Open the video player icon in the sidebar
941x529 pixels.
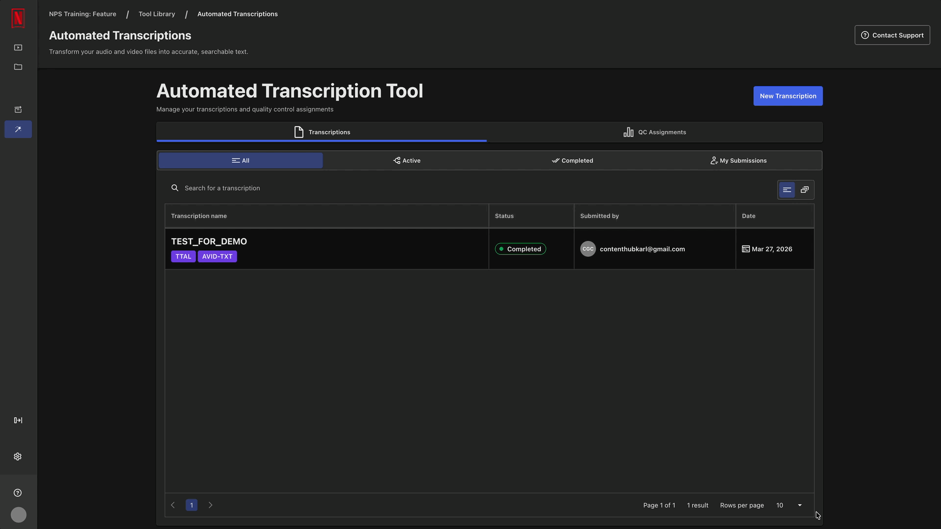tap(18, 47)
